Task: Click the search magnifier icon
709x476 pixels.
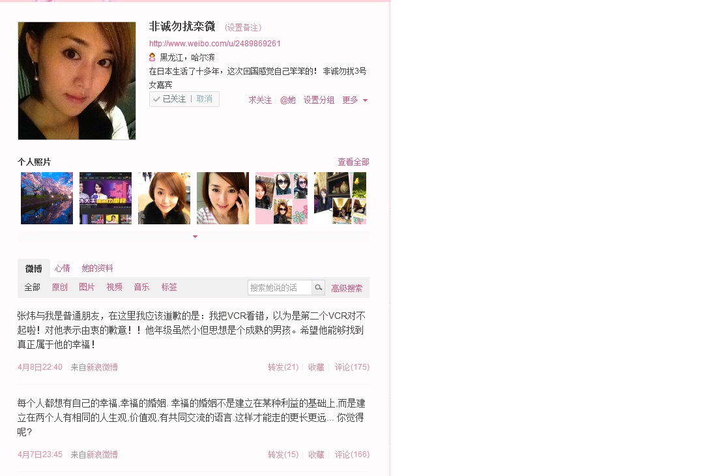Action: pos(318,288)
